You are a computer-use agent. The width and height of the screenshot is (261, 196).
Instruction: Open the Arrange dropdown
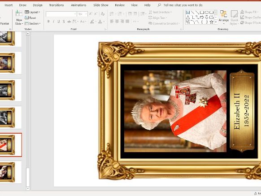click(223, 17)
